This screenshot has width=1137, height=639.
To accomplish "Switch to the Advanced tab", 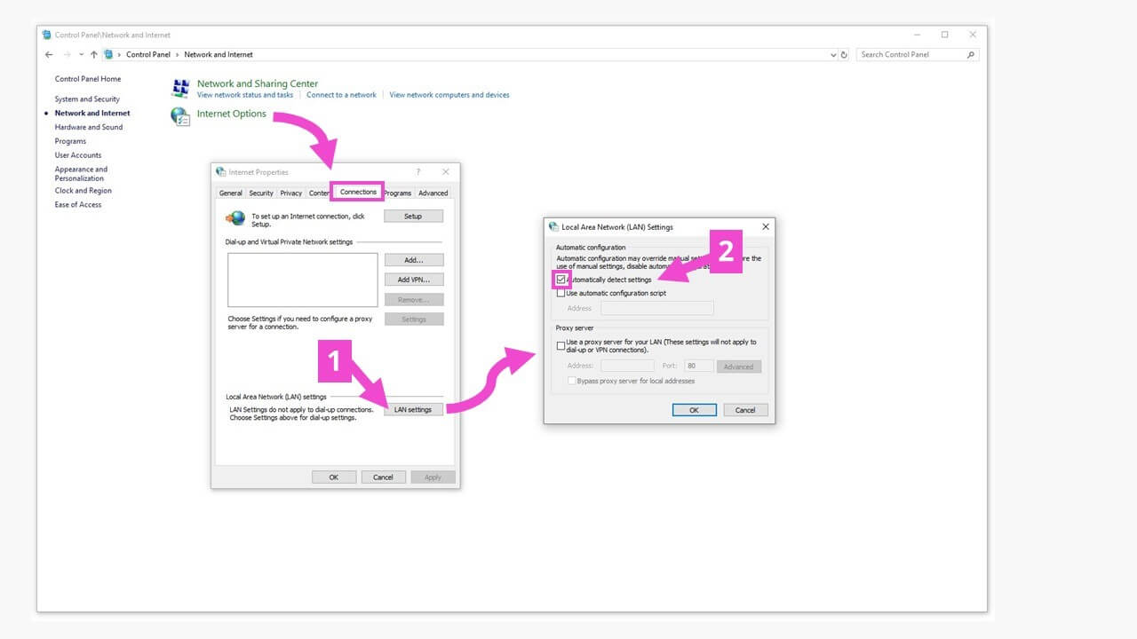I will [433, 193].
